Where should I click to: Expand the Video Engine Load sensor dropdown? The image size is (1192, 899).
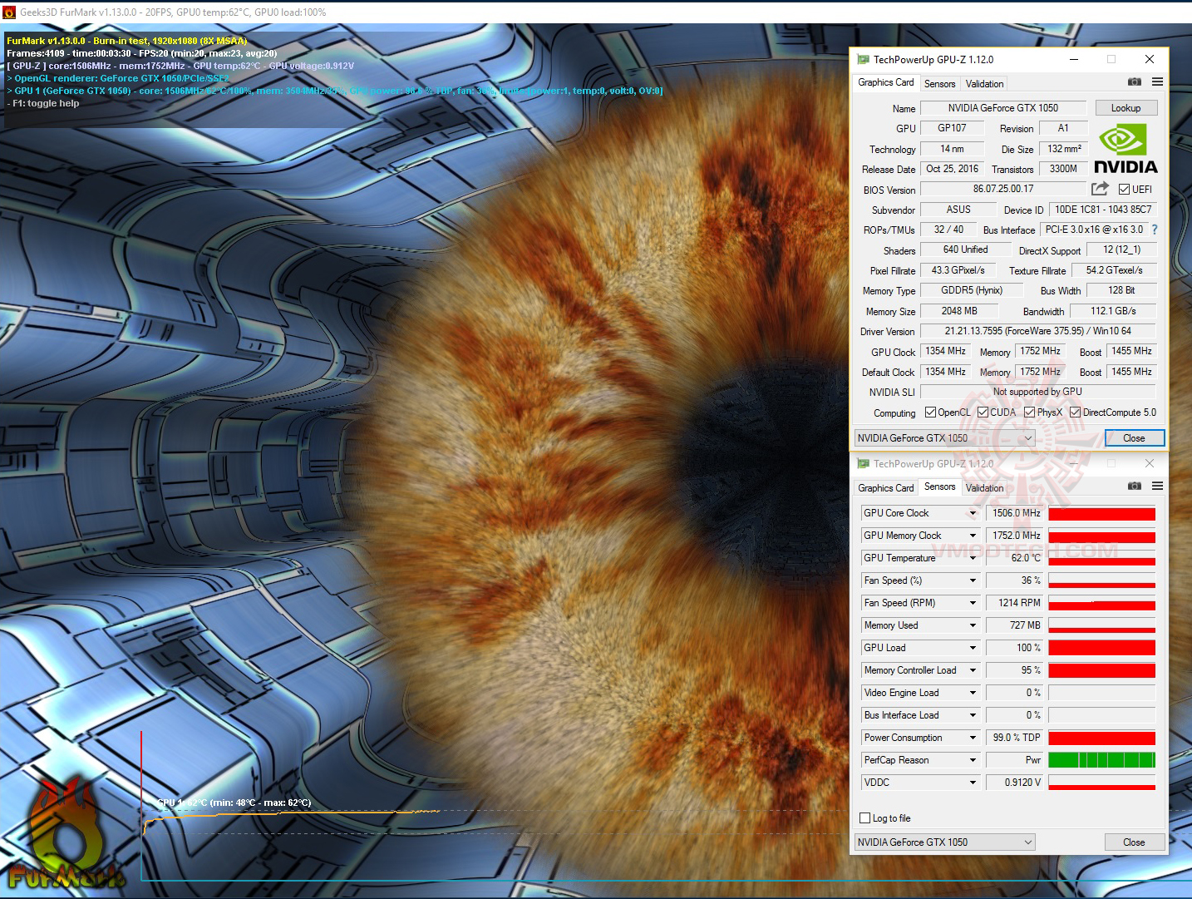coord(973,693)
